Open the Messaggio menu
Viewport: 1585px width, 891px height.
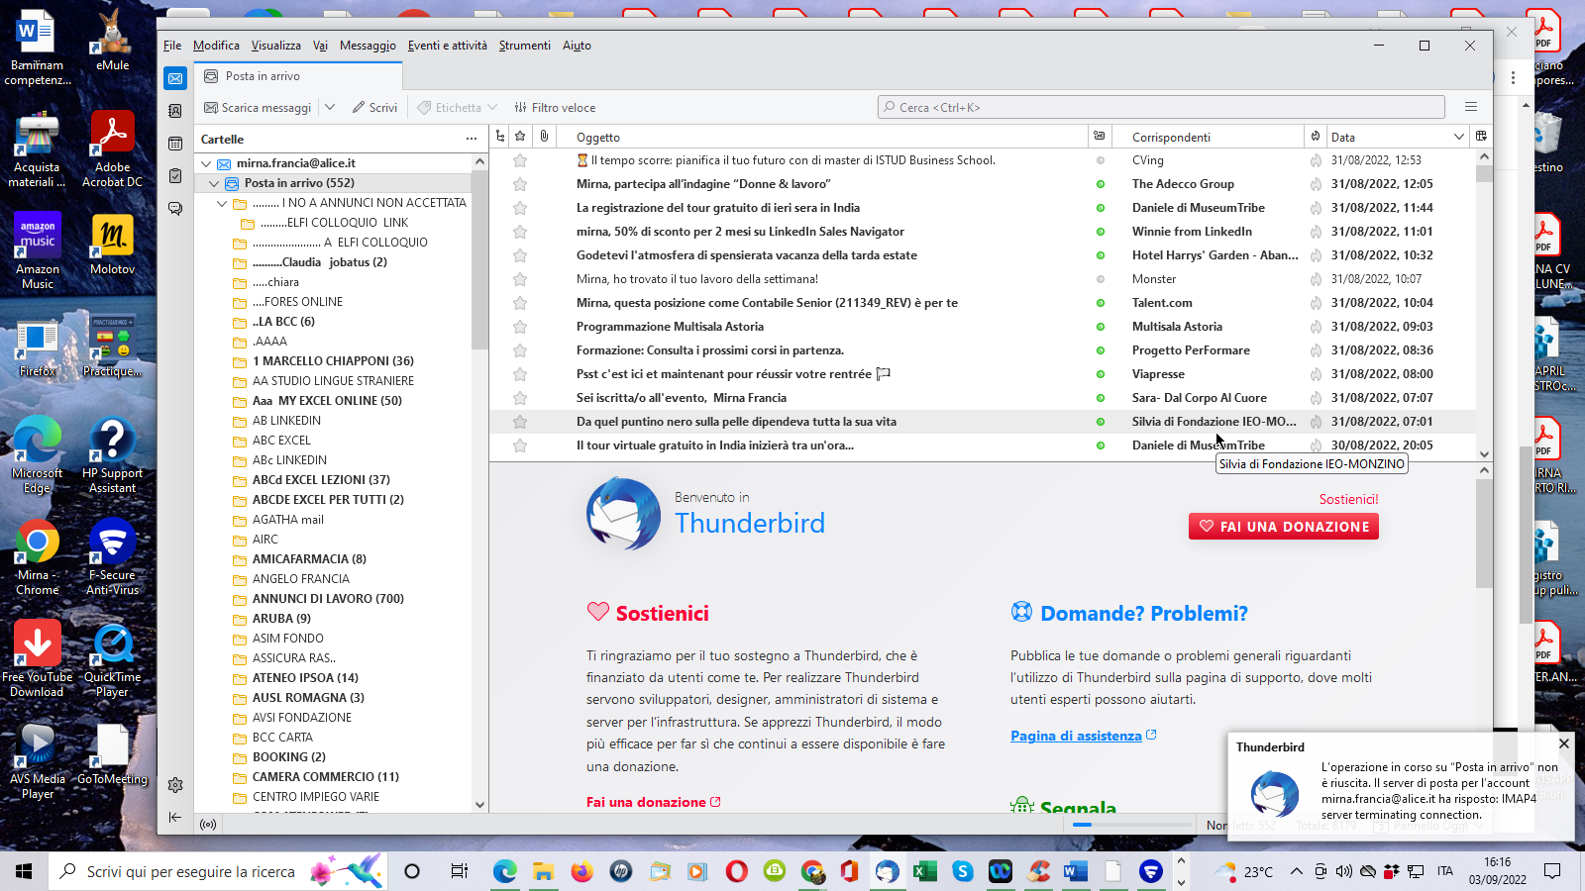368,46
